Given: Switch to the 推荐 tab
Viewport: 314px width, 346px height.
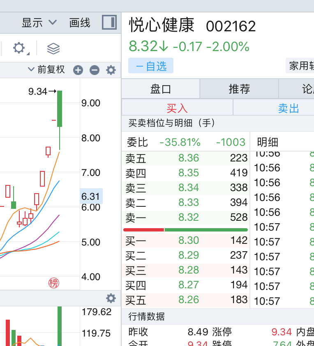Looking at the screenshot, I should click(x=239, y=89).
